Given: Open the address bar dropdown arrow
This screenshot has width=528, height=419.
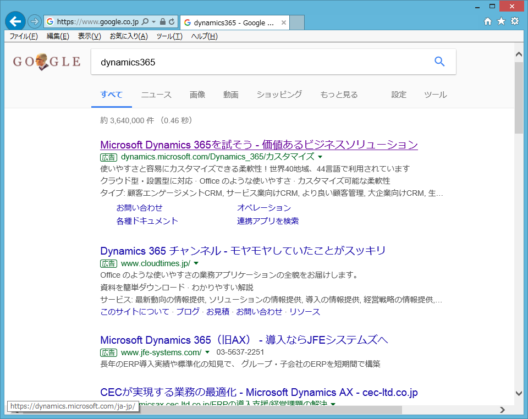Looking at the screenshot, I should (153, 22).
